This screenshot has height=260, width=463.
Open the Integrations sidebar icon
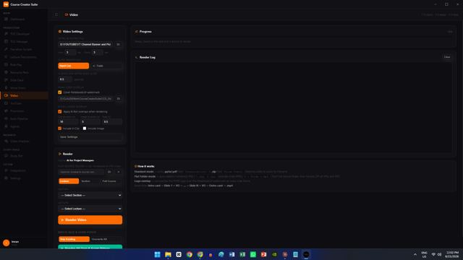7,170
